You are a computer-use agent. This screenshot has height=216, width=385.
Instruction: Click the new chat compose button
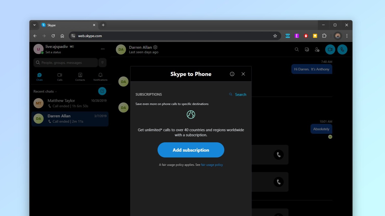[x=102, y=91]
